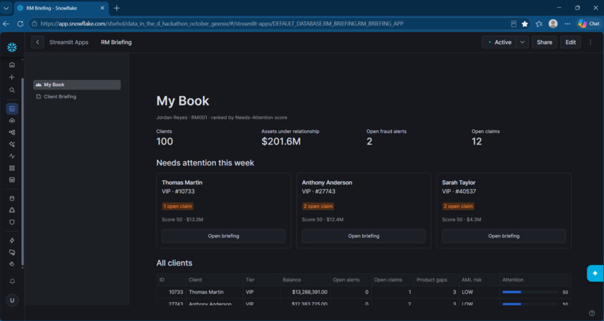Click the reader view icon in address bar

[x=513, y=24]
